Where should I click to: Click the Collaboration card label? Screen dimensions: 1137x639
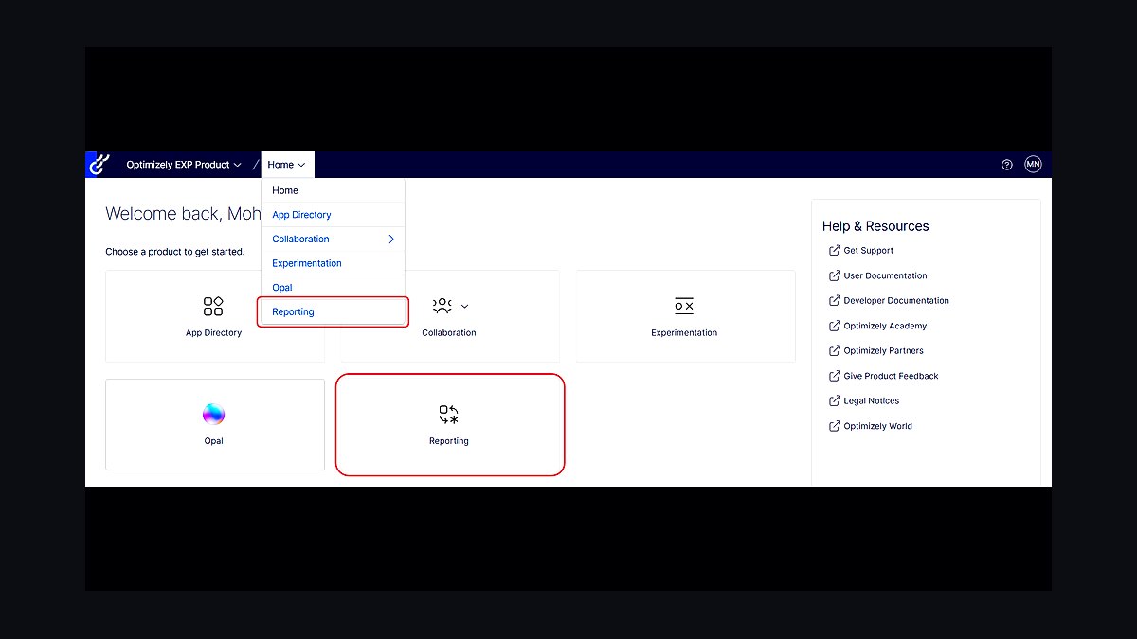pyautogui.click(x=449, y=333)
